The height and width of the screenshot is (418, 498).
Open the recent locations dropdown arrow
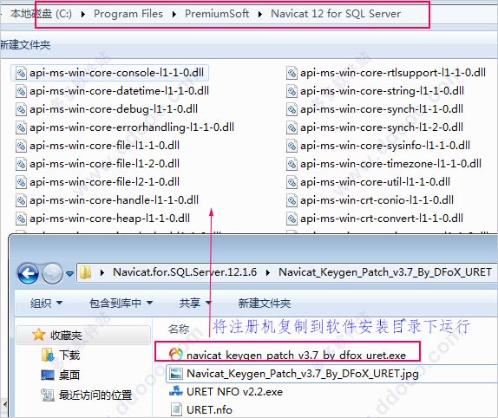70,273
